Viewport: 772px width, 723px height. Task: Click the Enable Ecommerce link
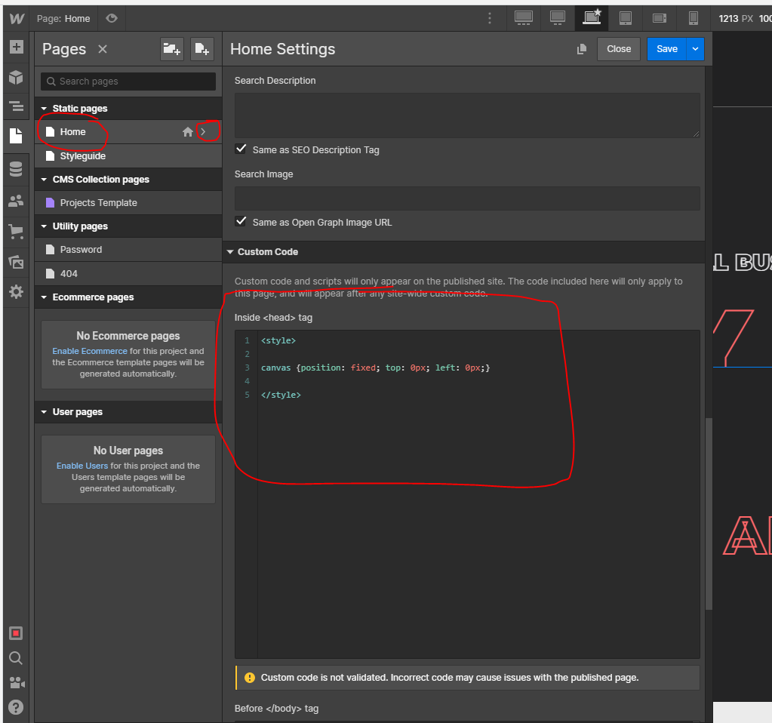[89, 350]
